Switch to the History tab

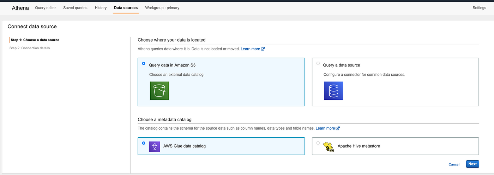(101, 8)
